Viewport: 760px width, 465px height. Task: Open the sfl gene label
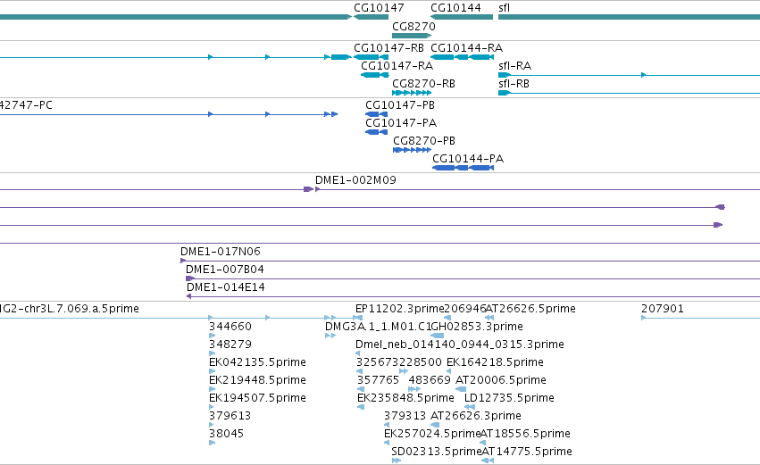(504, 8)
